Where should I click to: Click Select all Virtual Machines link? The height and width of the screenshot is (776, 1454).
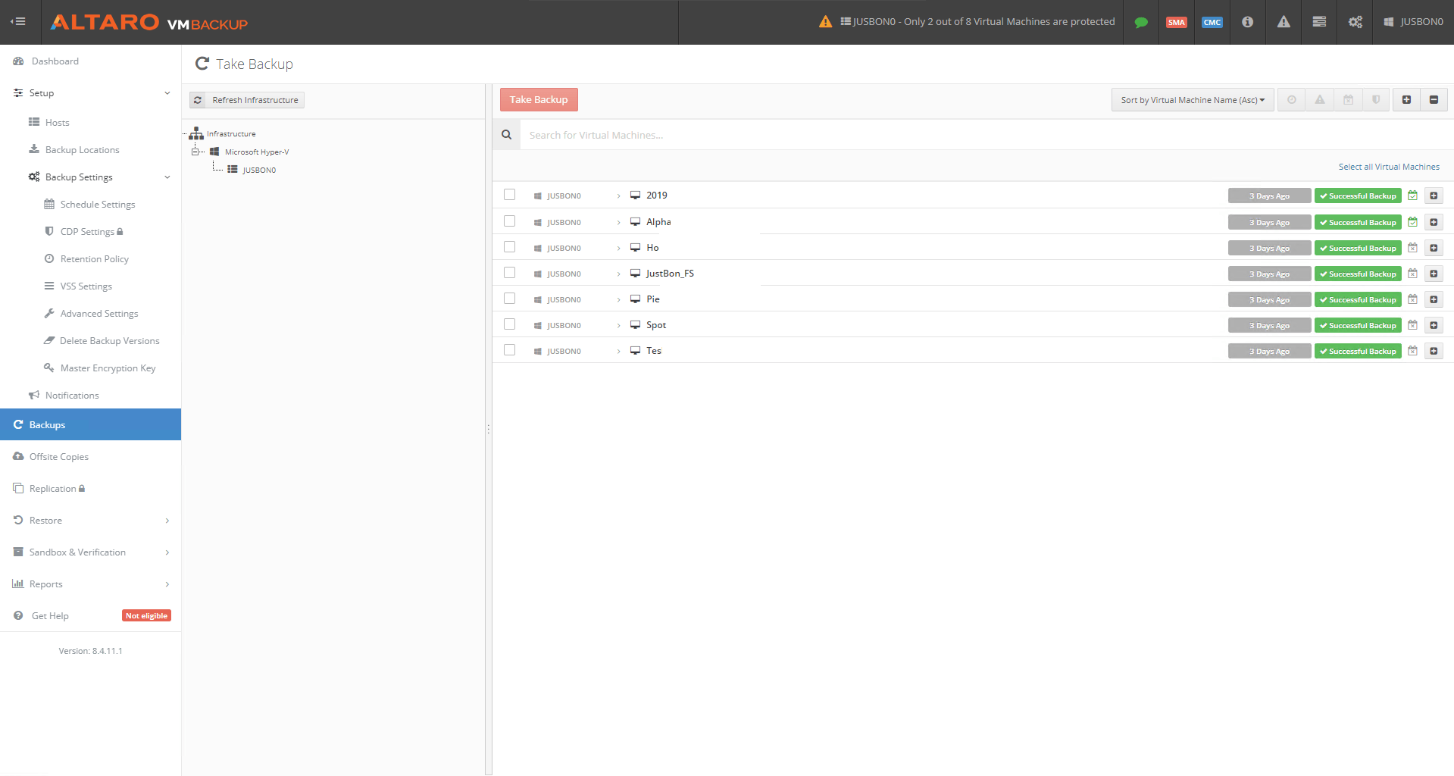1389,167
